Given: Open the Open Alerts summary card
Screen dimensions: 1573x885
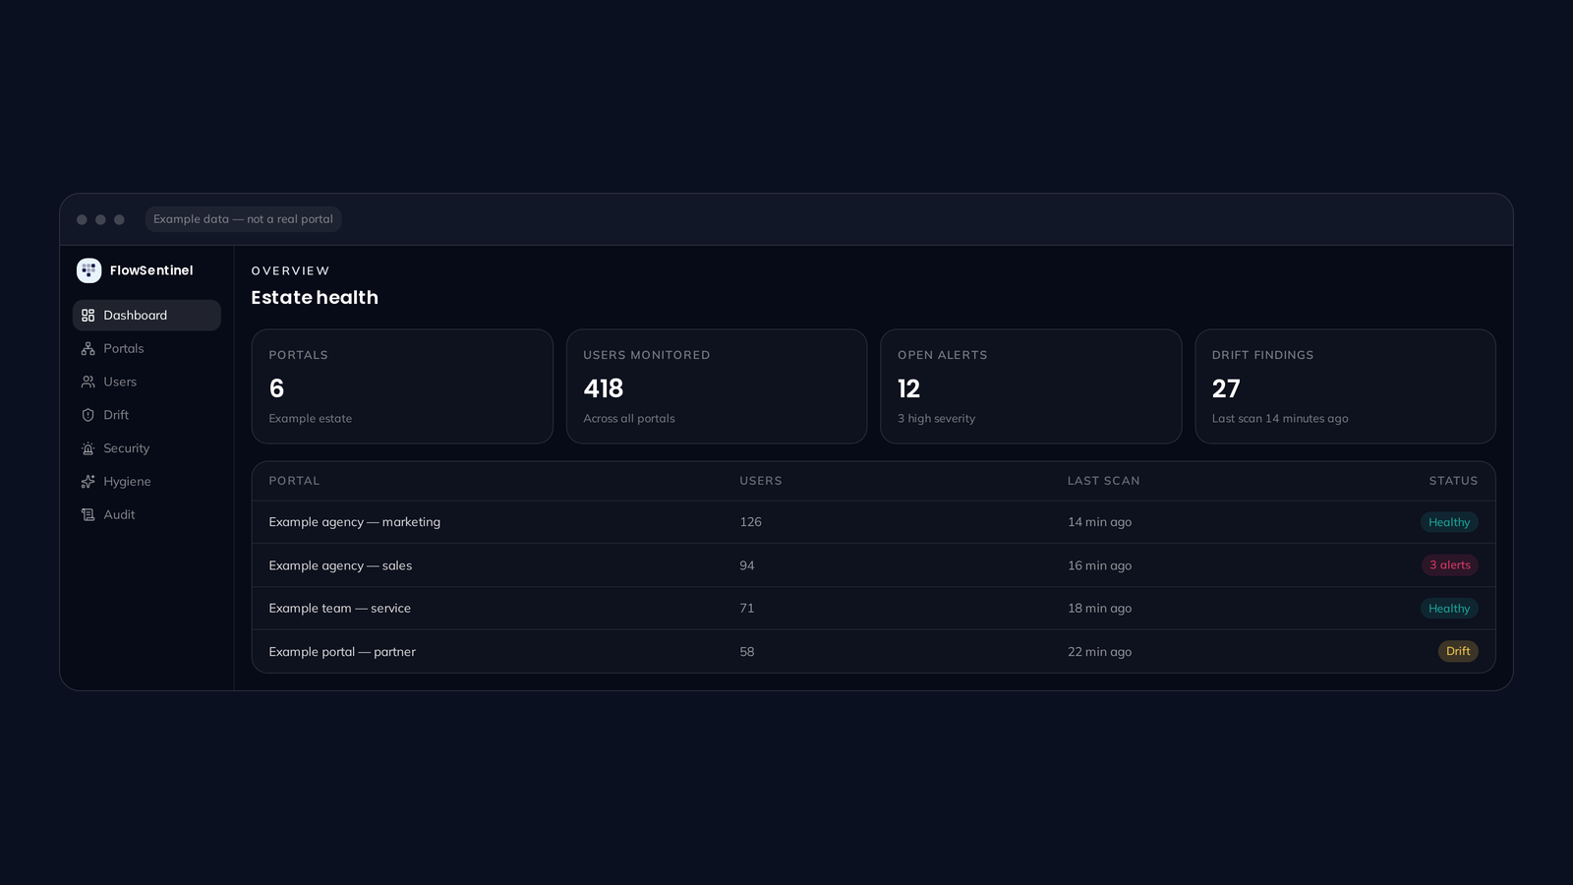Looking at the screenshot, I should 1031,386.
